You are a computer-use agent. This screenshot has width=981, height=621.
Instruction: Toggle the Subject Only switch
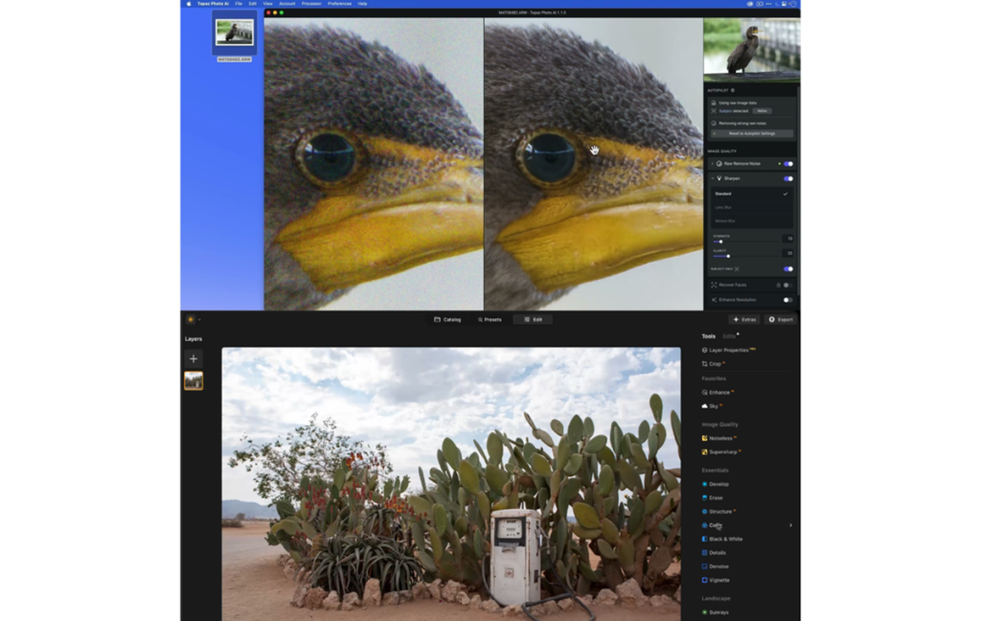pyautogui.click(x=788, y=268)
